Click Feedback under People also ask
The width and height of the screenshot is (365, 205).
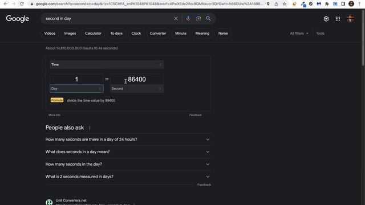(x=204, y=184)
